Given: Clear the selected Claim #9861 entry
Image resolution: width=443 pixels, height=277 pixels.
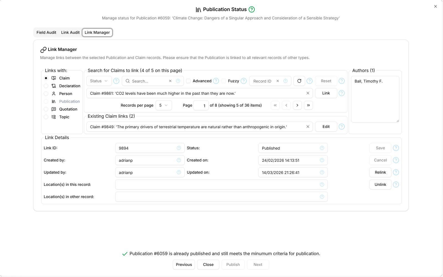Looking at the screenshot, I should [x=308, y=93].
